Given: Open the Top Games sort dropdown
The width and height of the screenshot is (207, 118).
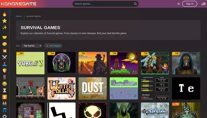Looking at the screenshot, I should 32,46.
